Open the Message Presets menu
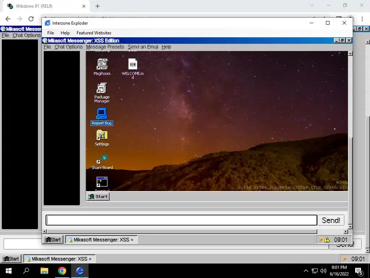370x278 pixels. click(105, 47)
